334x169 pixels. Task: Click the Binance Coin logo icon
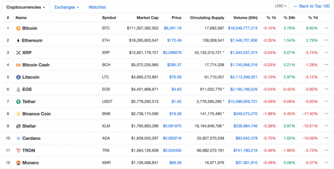pos(18,114)
